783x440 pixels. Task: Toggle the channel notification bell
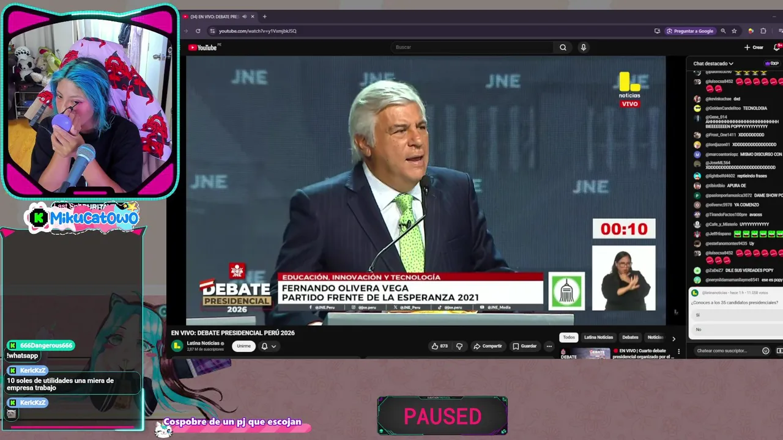pyautogui.click(x=264, y=346)
